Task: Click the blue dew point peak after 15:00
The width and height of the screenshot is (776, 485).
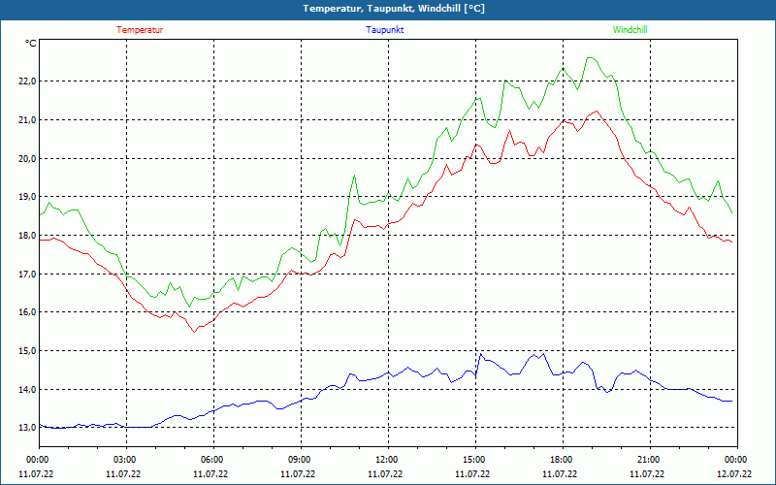Action: pos(480,354)
